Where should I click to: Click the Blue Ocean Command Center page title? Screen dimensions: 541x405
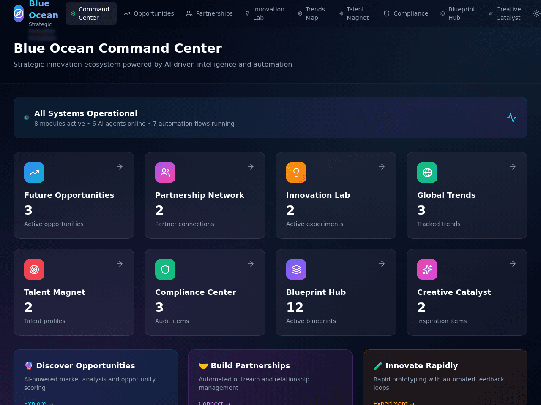(x=117, y=48)
